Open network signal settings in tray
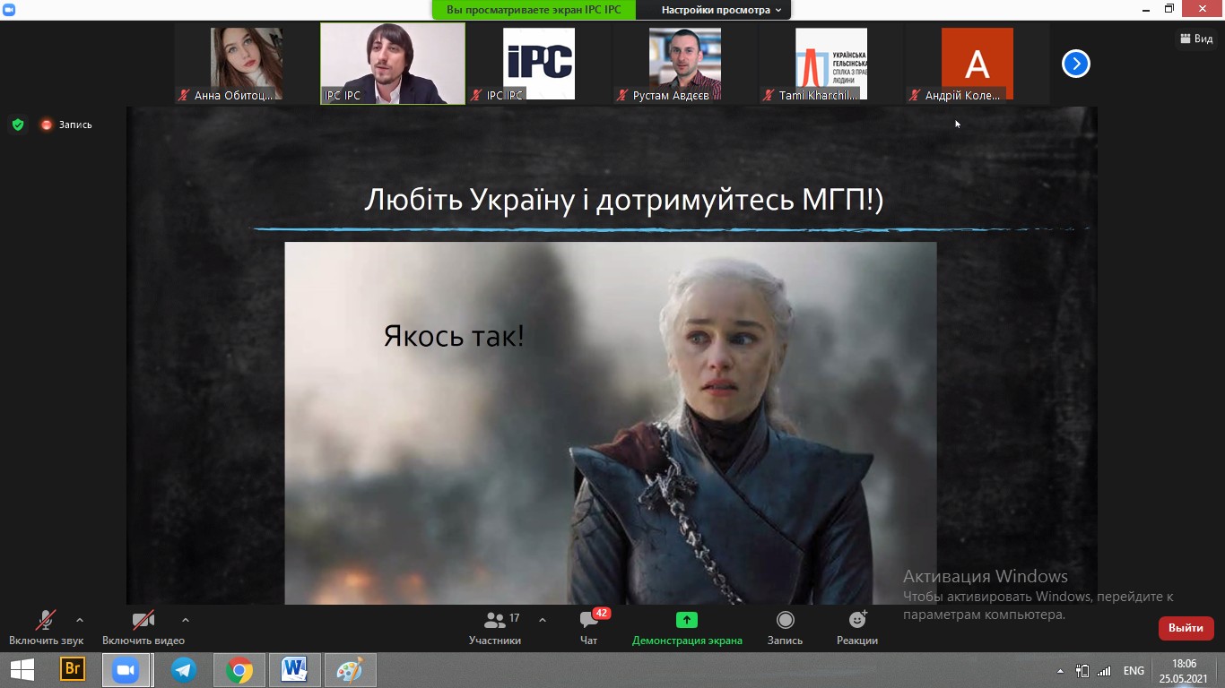Screen dimensions: 1225x688 point(1104,670)
